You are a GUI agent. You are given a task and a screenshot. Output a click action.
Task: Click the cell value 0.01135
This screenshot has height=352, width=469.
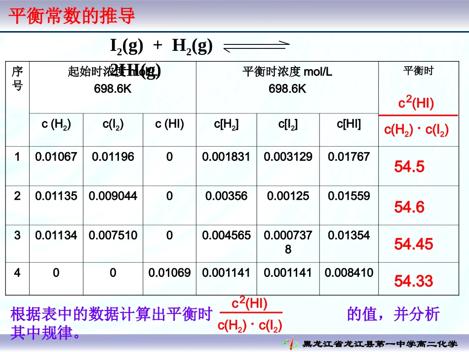pyautogui.click(x=56, y=196)
